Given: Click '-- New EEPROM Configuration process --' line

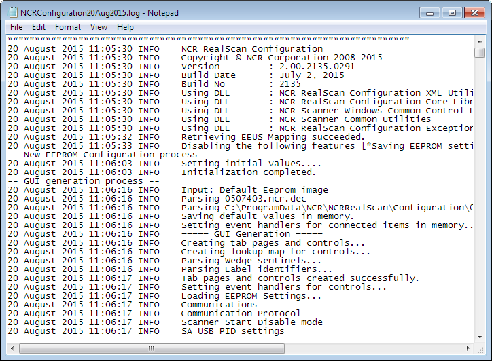Looking at the screenshot, I should [111, 155].
